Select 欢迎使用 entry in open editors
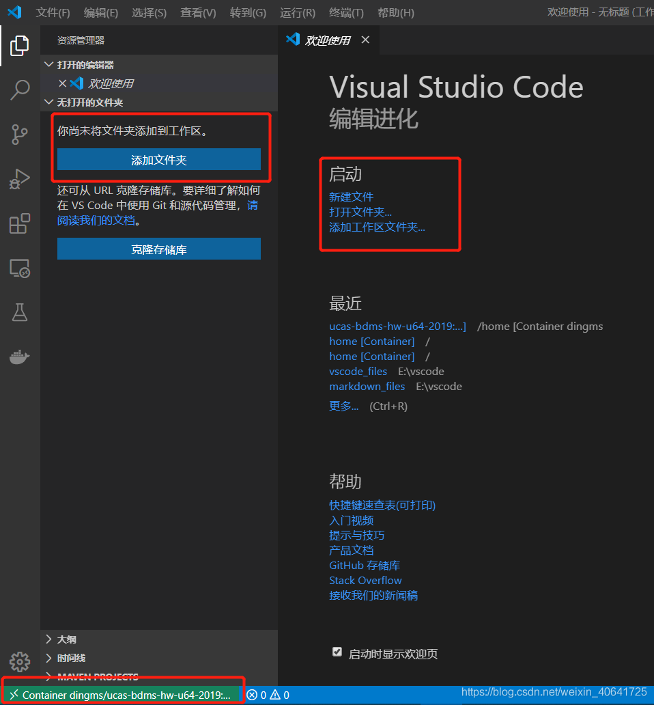The width and height of the screenshot is (654, 705). pyautogui.click(x=159, y=83)
